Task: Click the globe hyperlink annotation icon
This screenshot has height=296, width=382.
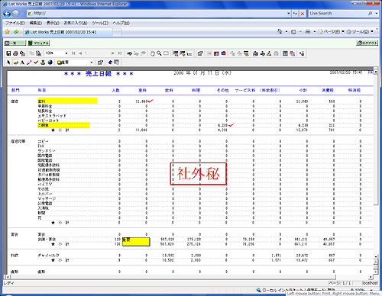Action: click(x=50, y=62)
